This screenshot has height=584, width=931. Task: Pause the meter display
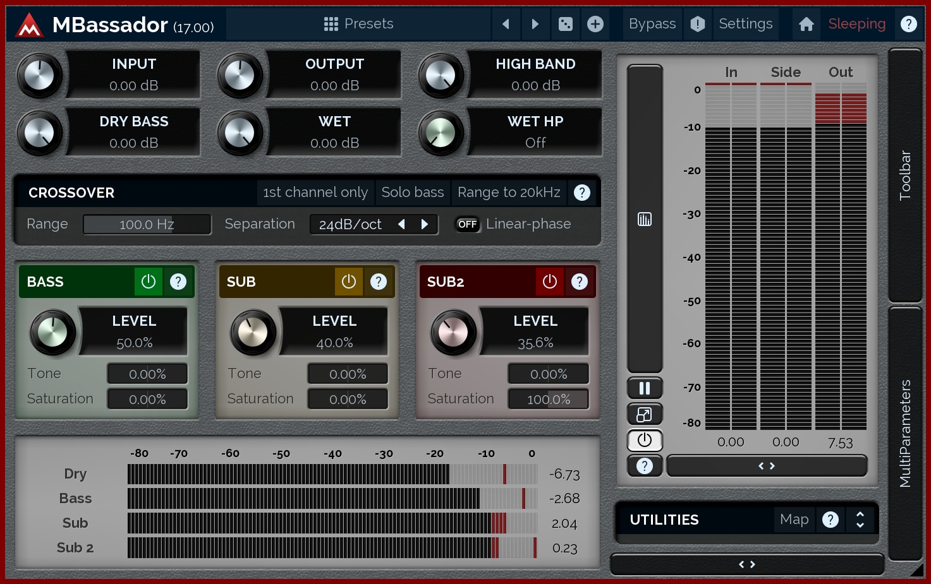click(x=645, y=388)
